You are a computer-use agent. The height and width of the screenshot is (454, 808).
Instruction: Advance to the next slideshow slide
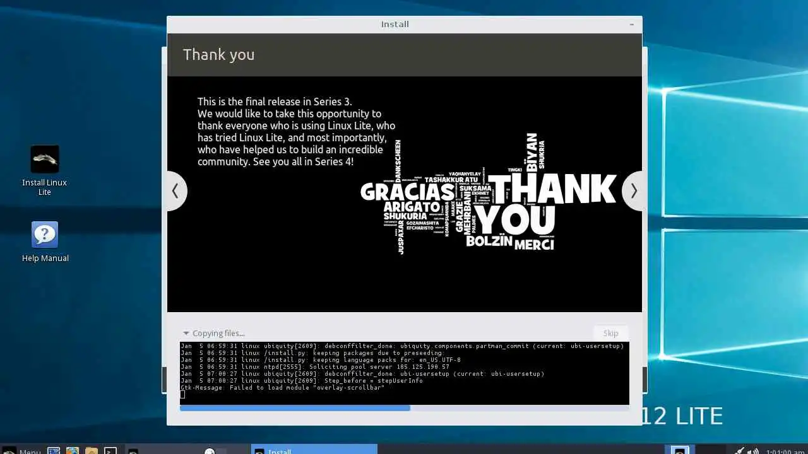pyautogui.click(x=633, y=190)
